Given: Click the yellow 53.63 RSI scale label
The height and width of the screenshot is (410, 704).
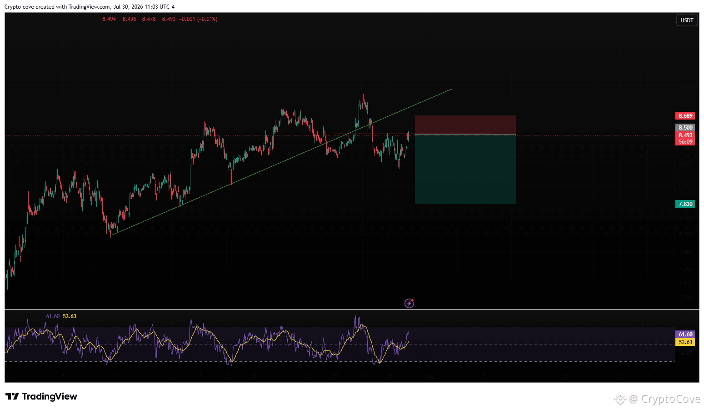Looking at the screenshot, I should pos(685,342).
